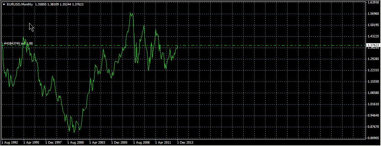Click the 0.80905 bottom price label

[x=373, y=138]
